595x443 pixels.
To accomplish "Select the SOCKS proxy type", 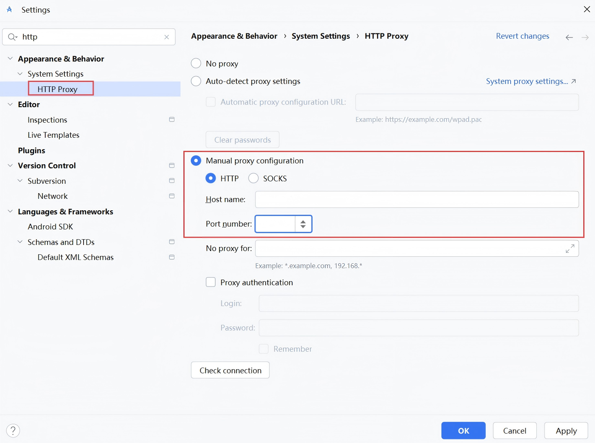I will 253,178.
